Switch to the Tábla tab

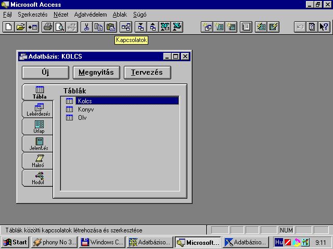(38, 92)
